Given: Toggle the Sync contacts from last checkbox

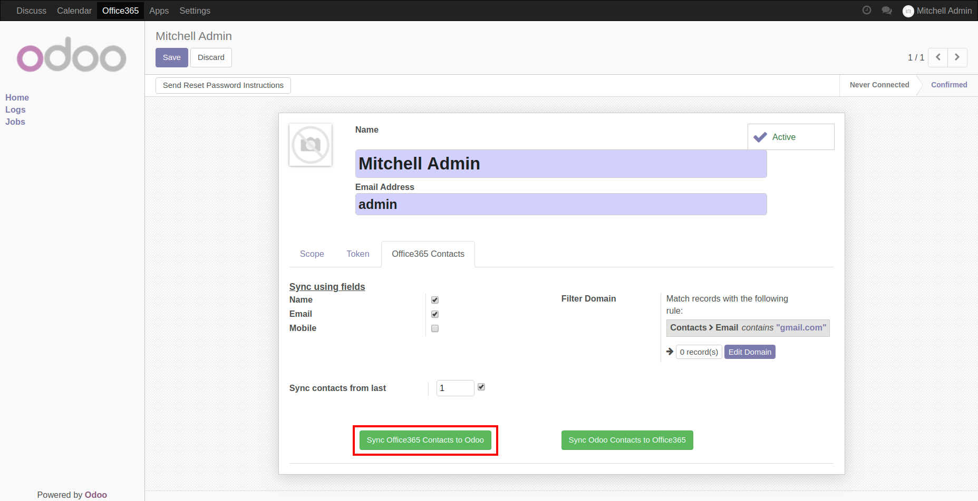Looking at the screenshot, I should click(x=481, y=387).
